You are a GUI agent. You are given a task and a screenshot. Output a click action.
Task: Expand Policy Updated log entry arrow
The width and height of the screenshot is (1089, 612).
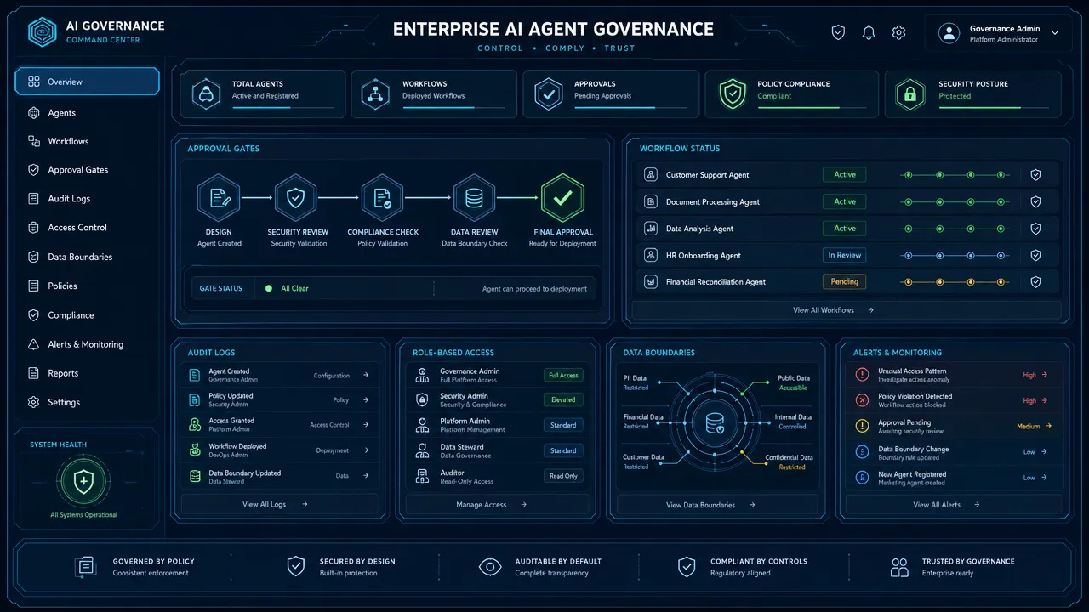[x=366, y=399]
